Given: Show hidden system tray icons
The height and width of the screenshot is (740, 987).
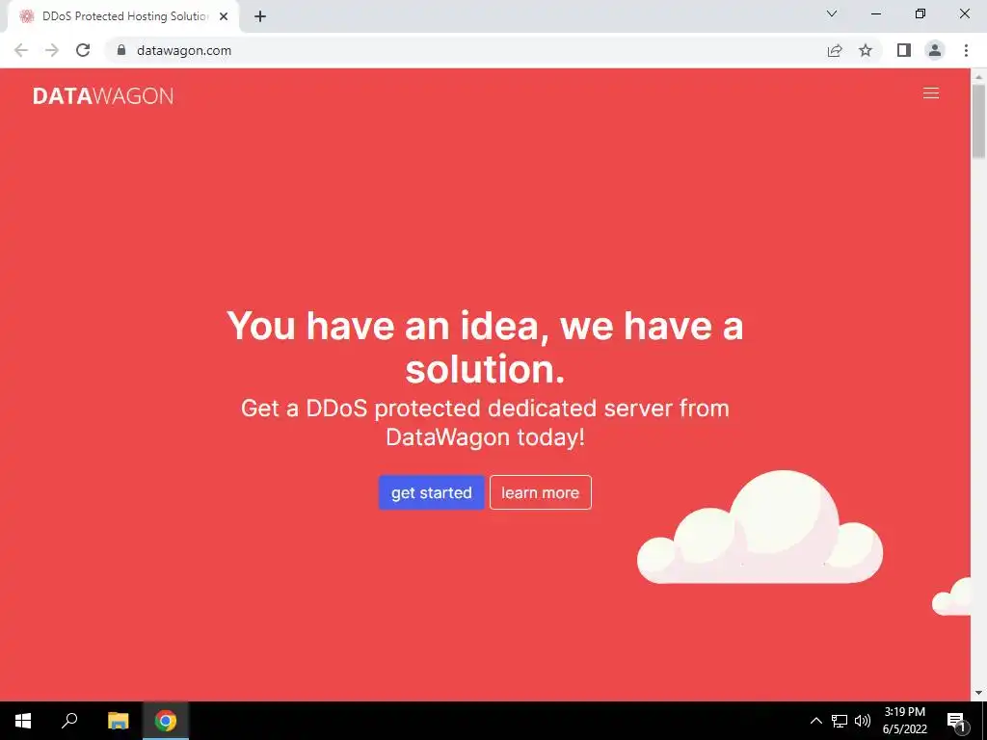Looking at the screenshot, I should pos(815,721).
